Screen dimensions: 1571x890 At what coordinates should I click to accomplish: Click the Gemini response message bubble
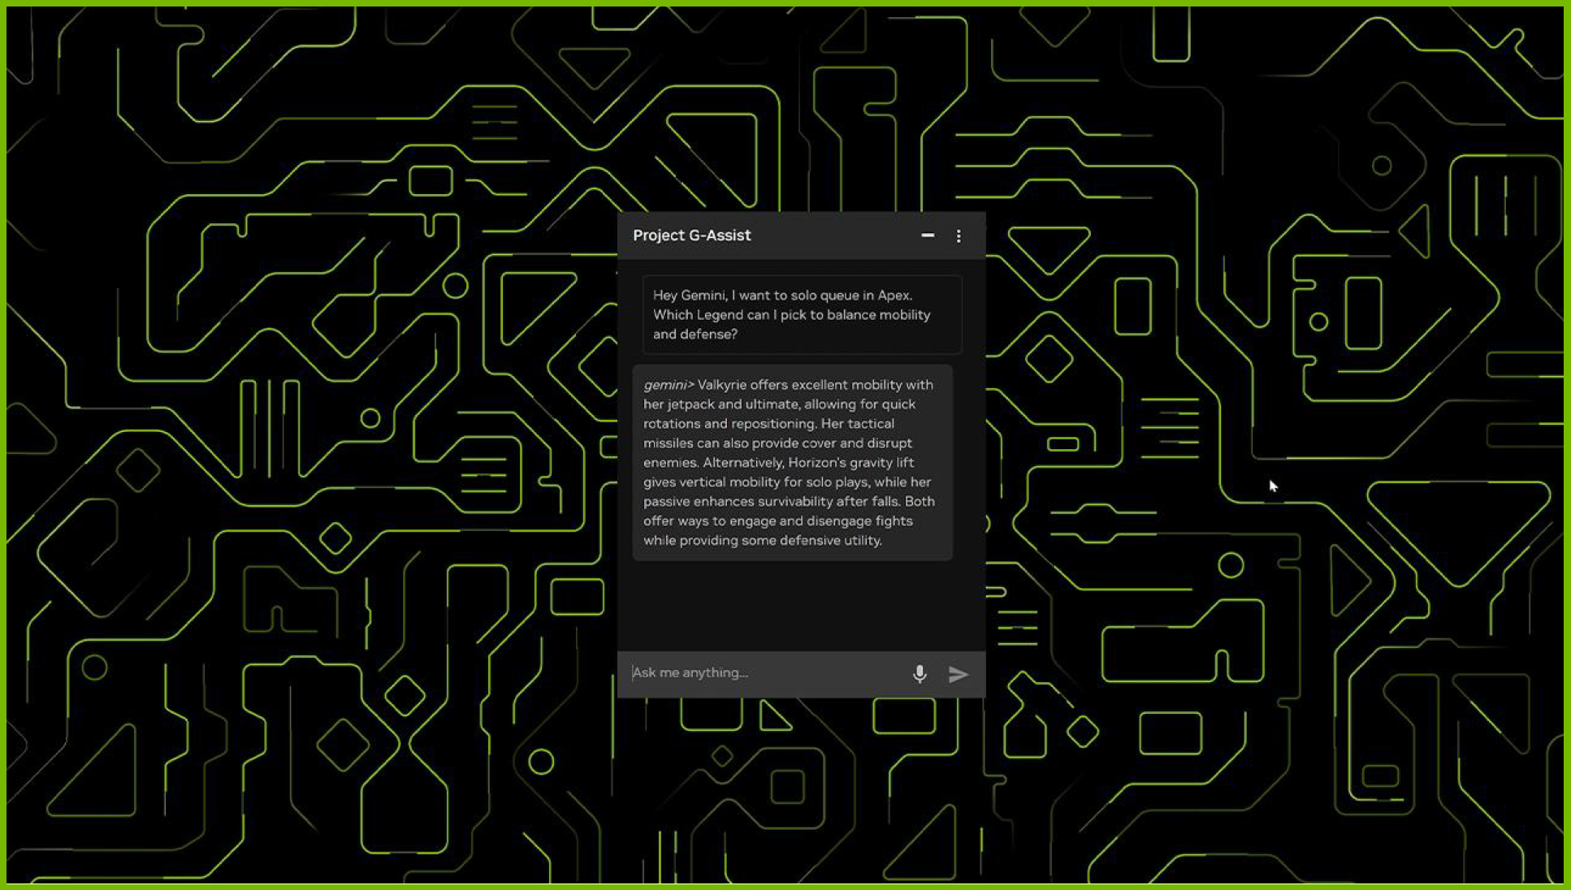(x=792, y=463)
